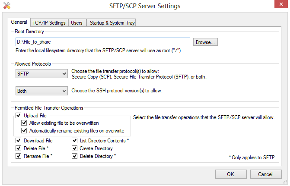Toggle the Create Directory checkbox

click(74, 148)
